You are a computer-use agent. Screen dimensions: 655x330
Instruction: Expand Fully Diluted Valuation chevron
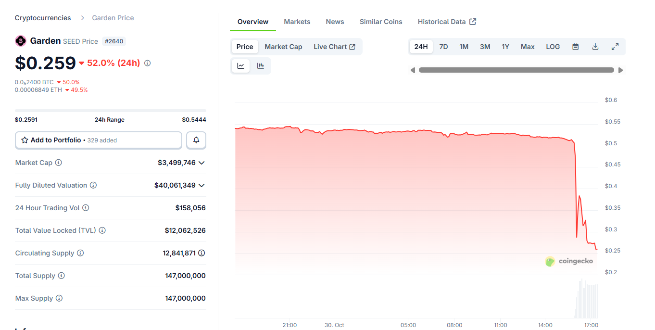(202, 185)
